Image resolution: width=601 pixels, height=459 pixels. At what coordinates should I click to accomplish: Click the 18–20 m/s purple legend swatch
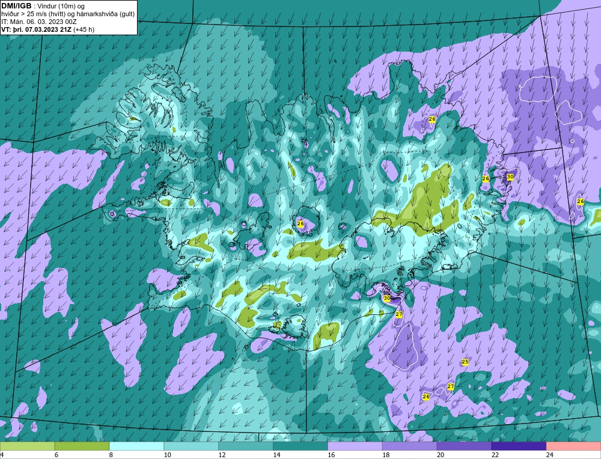[410, 446]
